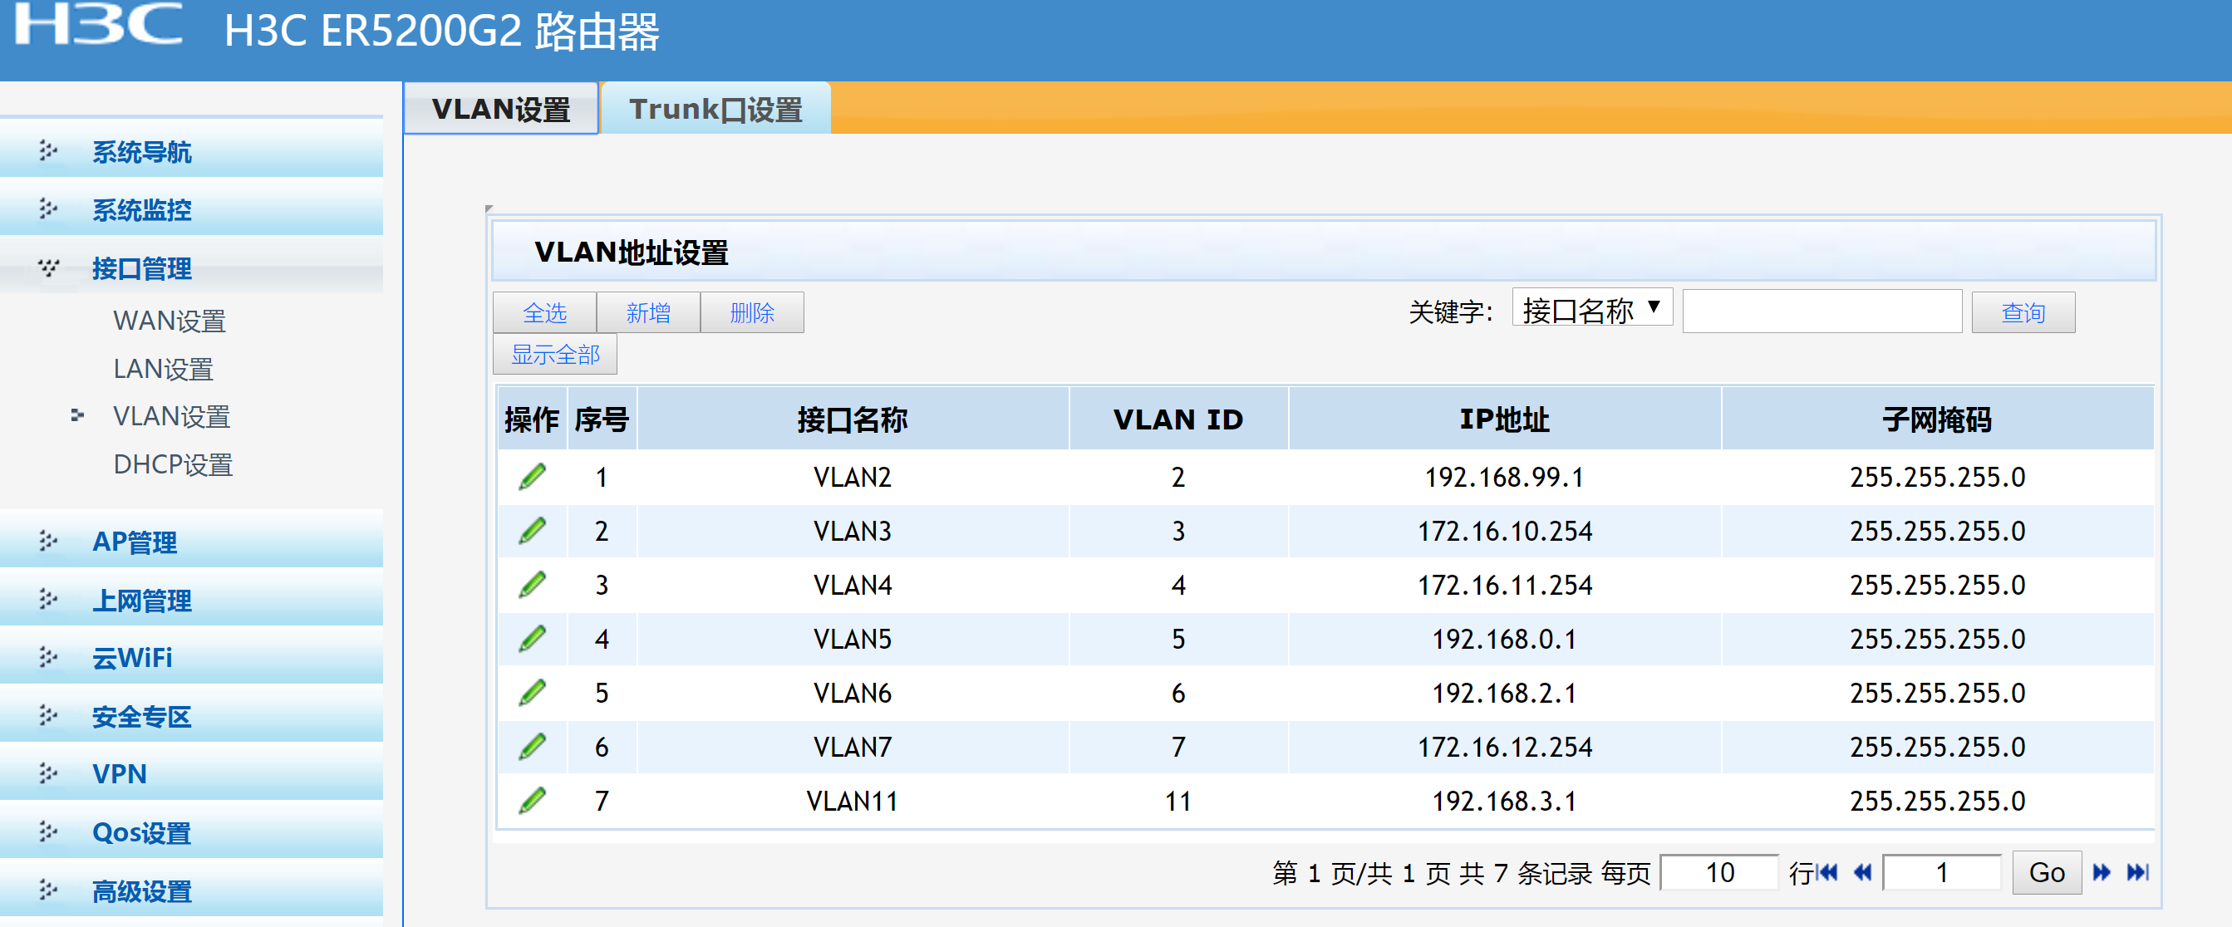Click the edit pencil for VLAN4 row
The height and width of the screenshot is (927, 2232).
click(532, 585)
